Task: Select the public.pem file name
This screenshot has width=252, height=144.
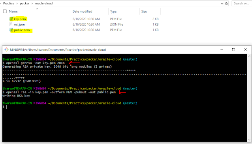Action: pos(22,30)
